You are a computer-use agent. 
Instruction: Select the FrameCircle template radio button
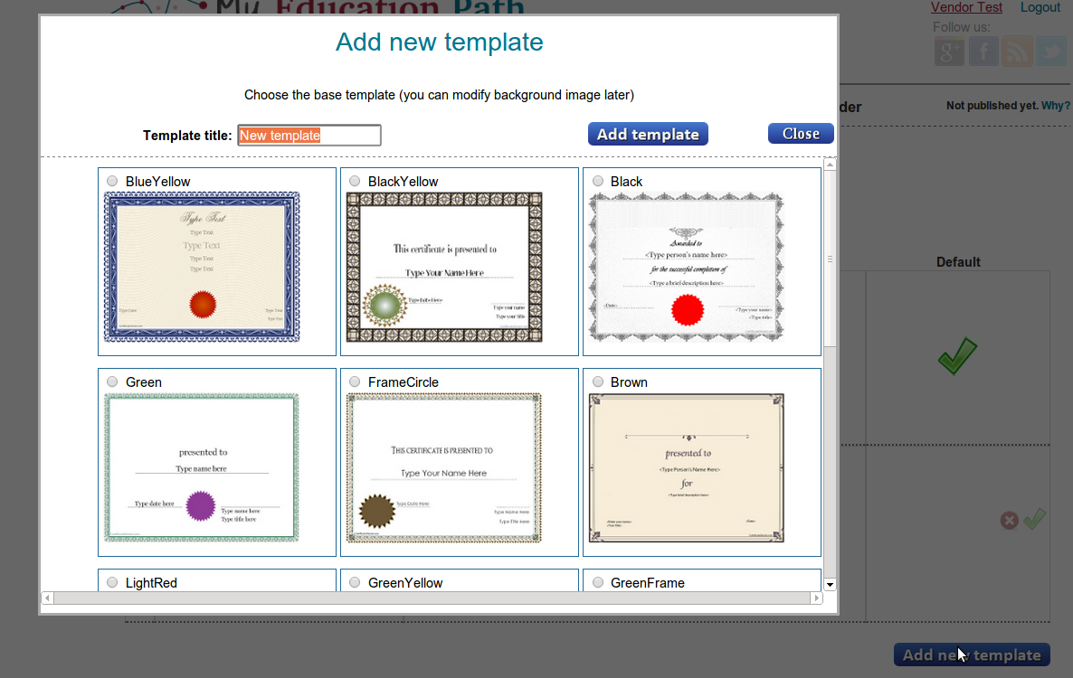[355, 381]
